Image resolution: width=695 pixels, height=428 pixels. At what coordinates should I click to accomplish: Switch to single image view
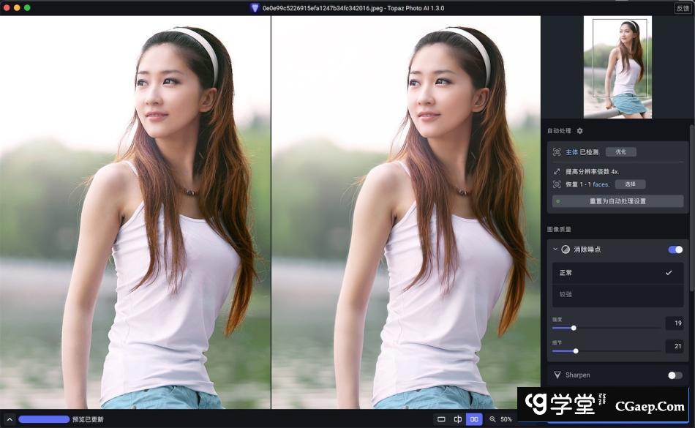tap(441, 419)
